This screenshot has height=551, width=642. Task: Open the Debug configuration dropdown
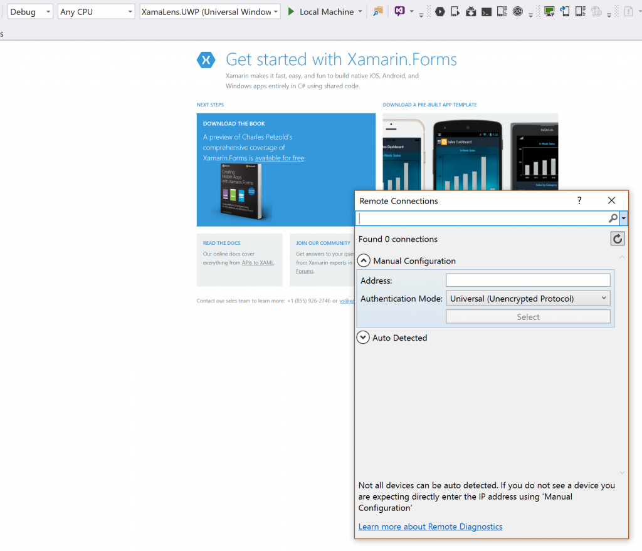29,12
